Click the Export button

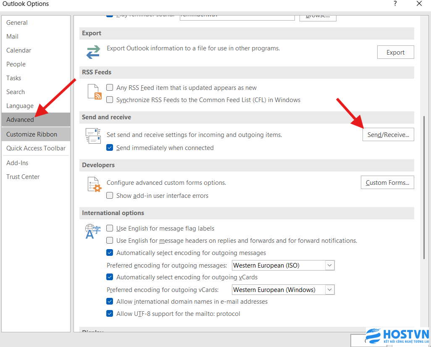point(395,53)
